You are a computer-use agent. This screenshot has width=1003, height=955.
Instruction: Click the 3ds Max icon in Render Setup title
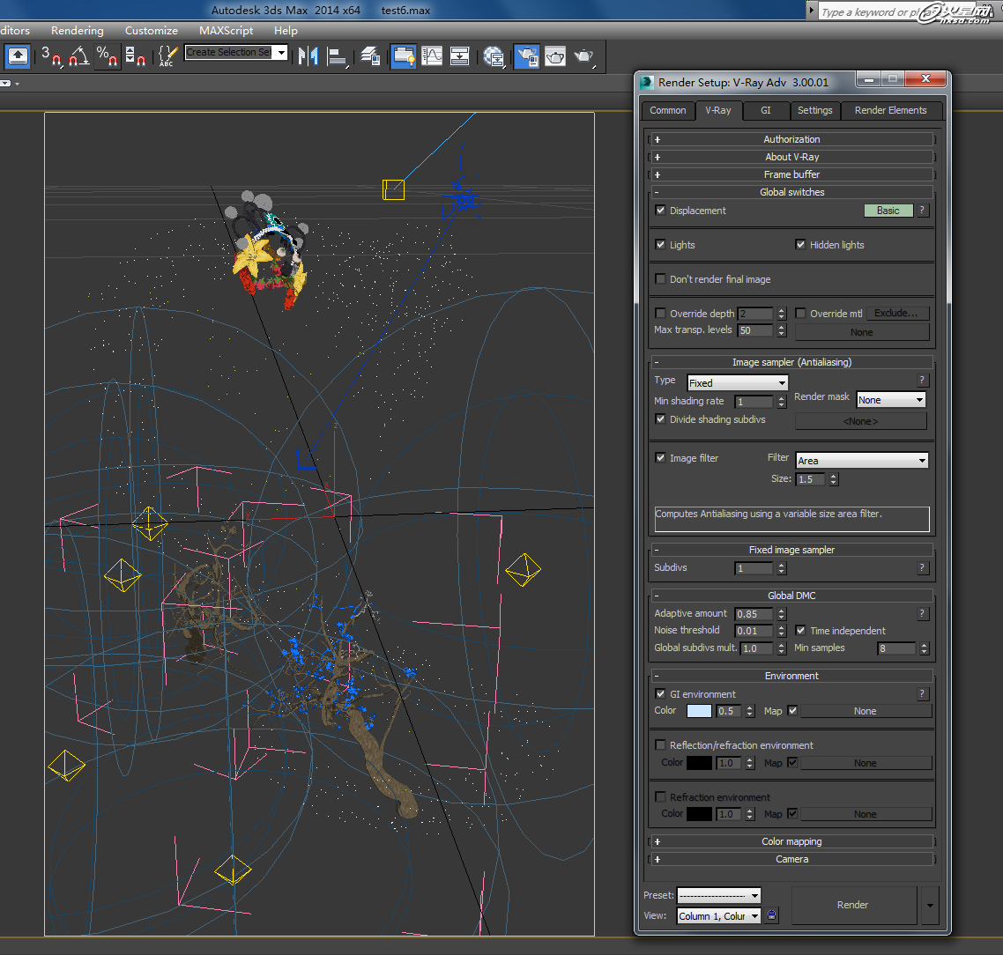(647, 82)
